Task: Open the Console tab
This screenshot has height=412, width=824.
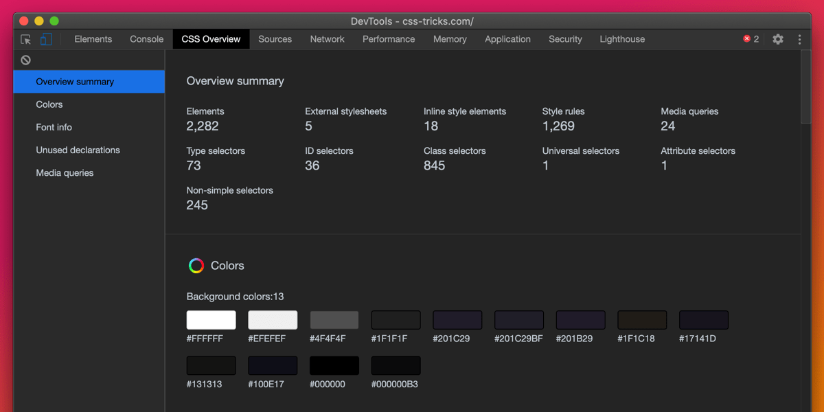Action: (146, 39)
